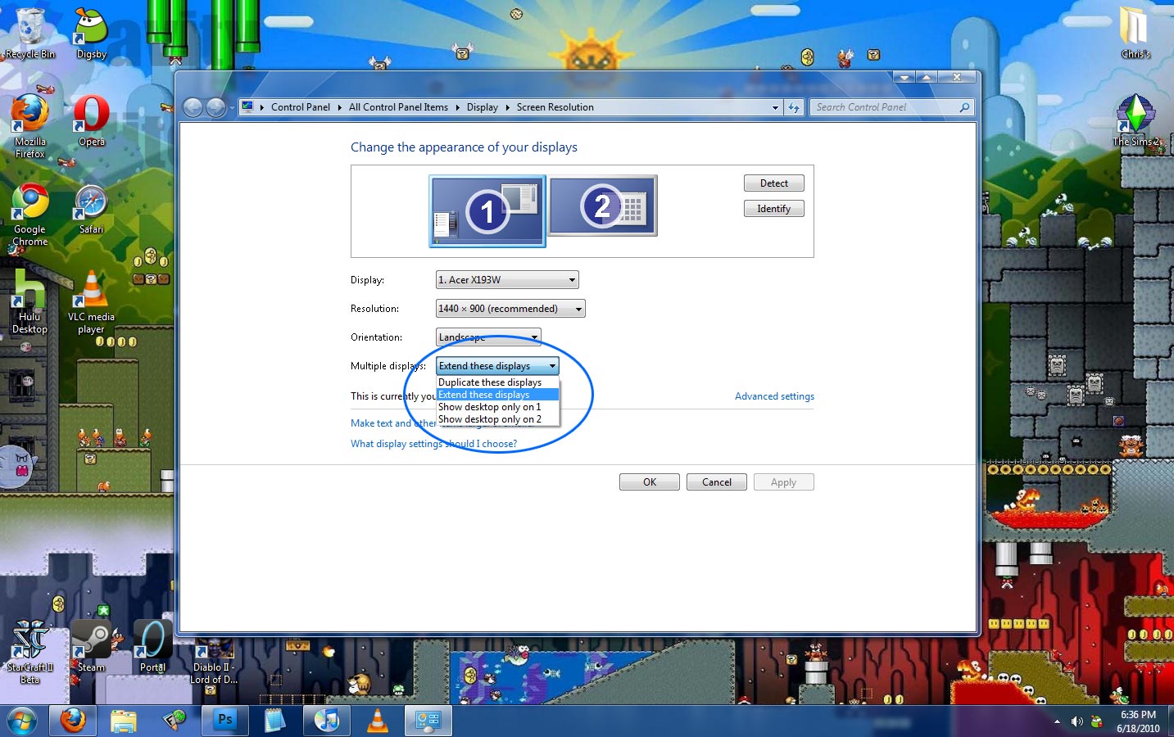Open iTunes from the taskbar
The width and height of the screenshot is (1174, 737).
[x=327, y=721]
